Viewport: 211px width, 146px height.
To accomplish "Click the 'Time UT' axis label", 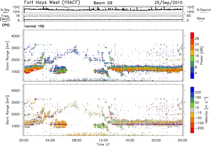I will pos(103,144).
